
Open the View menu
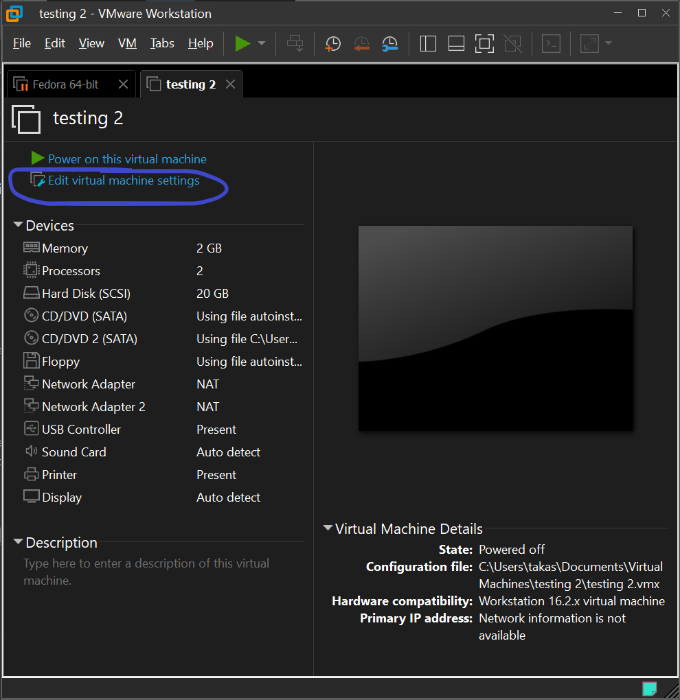(x=91, y=43)
